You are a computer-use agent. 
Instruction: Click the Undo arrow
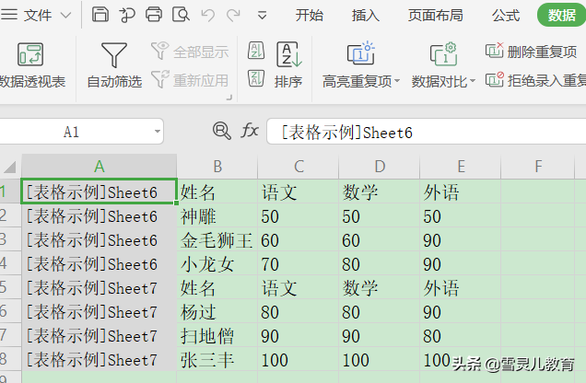point(208,16)
